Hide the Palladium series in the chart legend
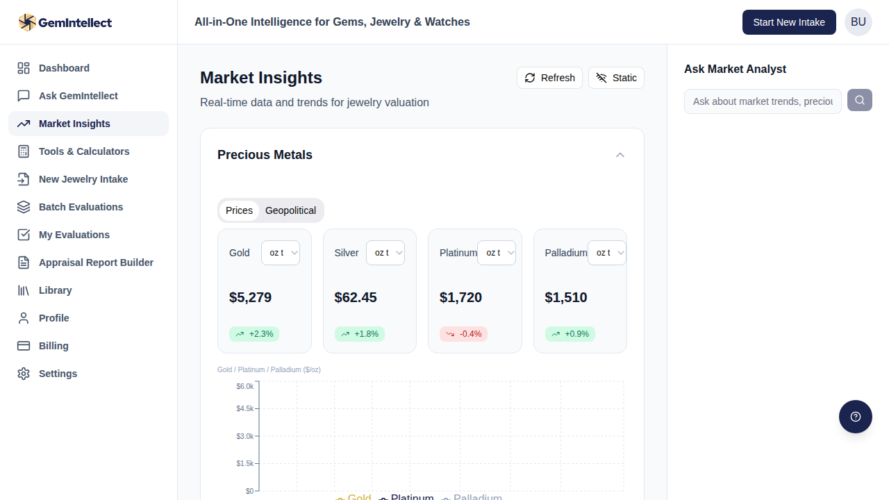This screenshot has height=500, width=889. pyautogui.click(x=477, y=497)
